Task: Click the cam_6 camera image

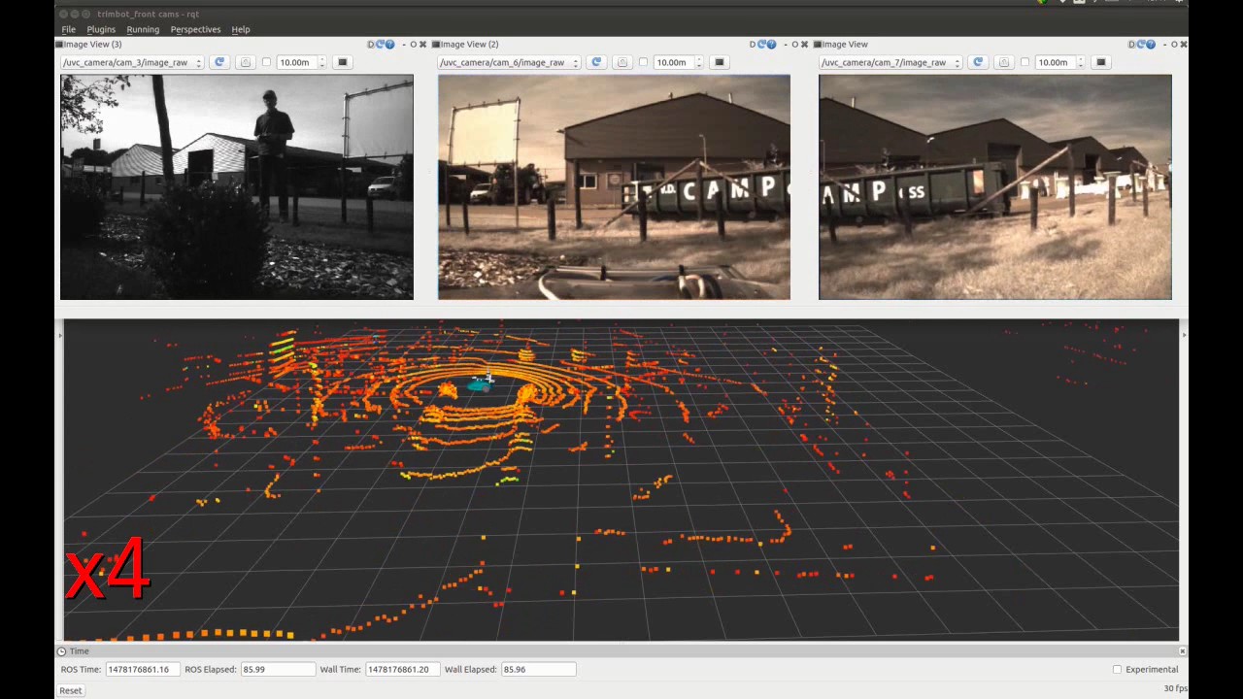Action: [x=614, y=187]
